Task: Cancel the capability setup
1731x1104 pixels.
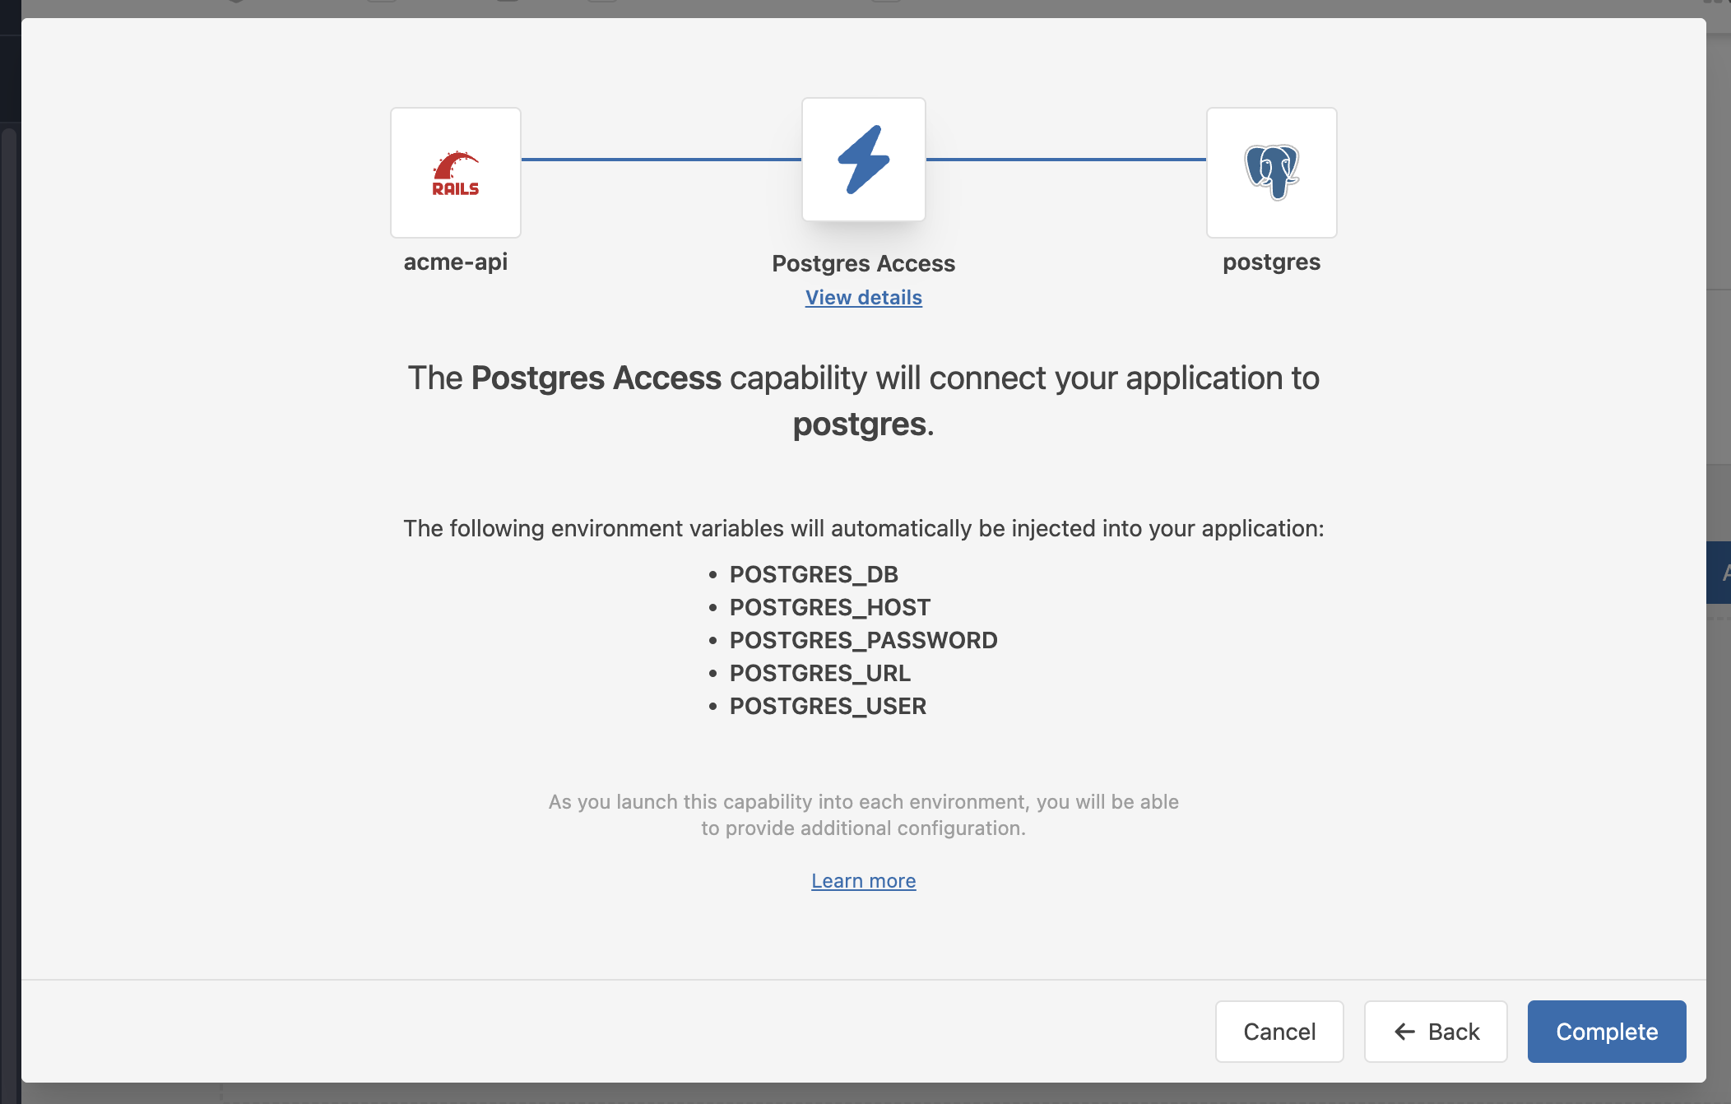Action: coord(1279,1032)
